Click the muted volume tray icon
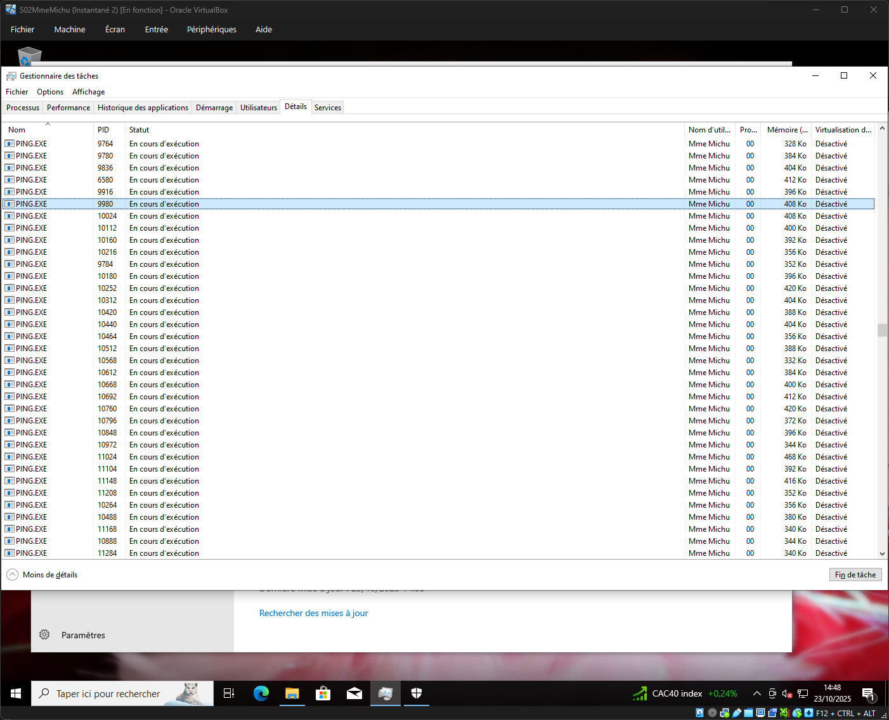 787,693
